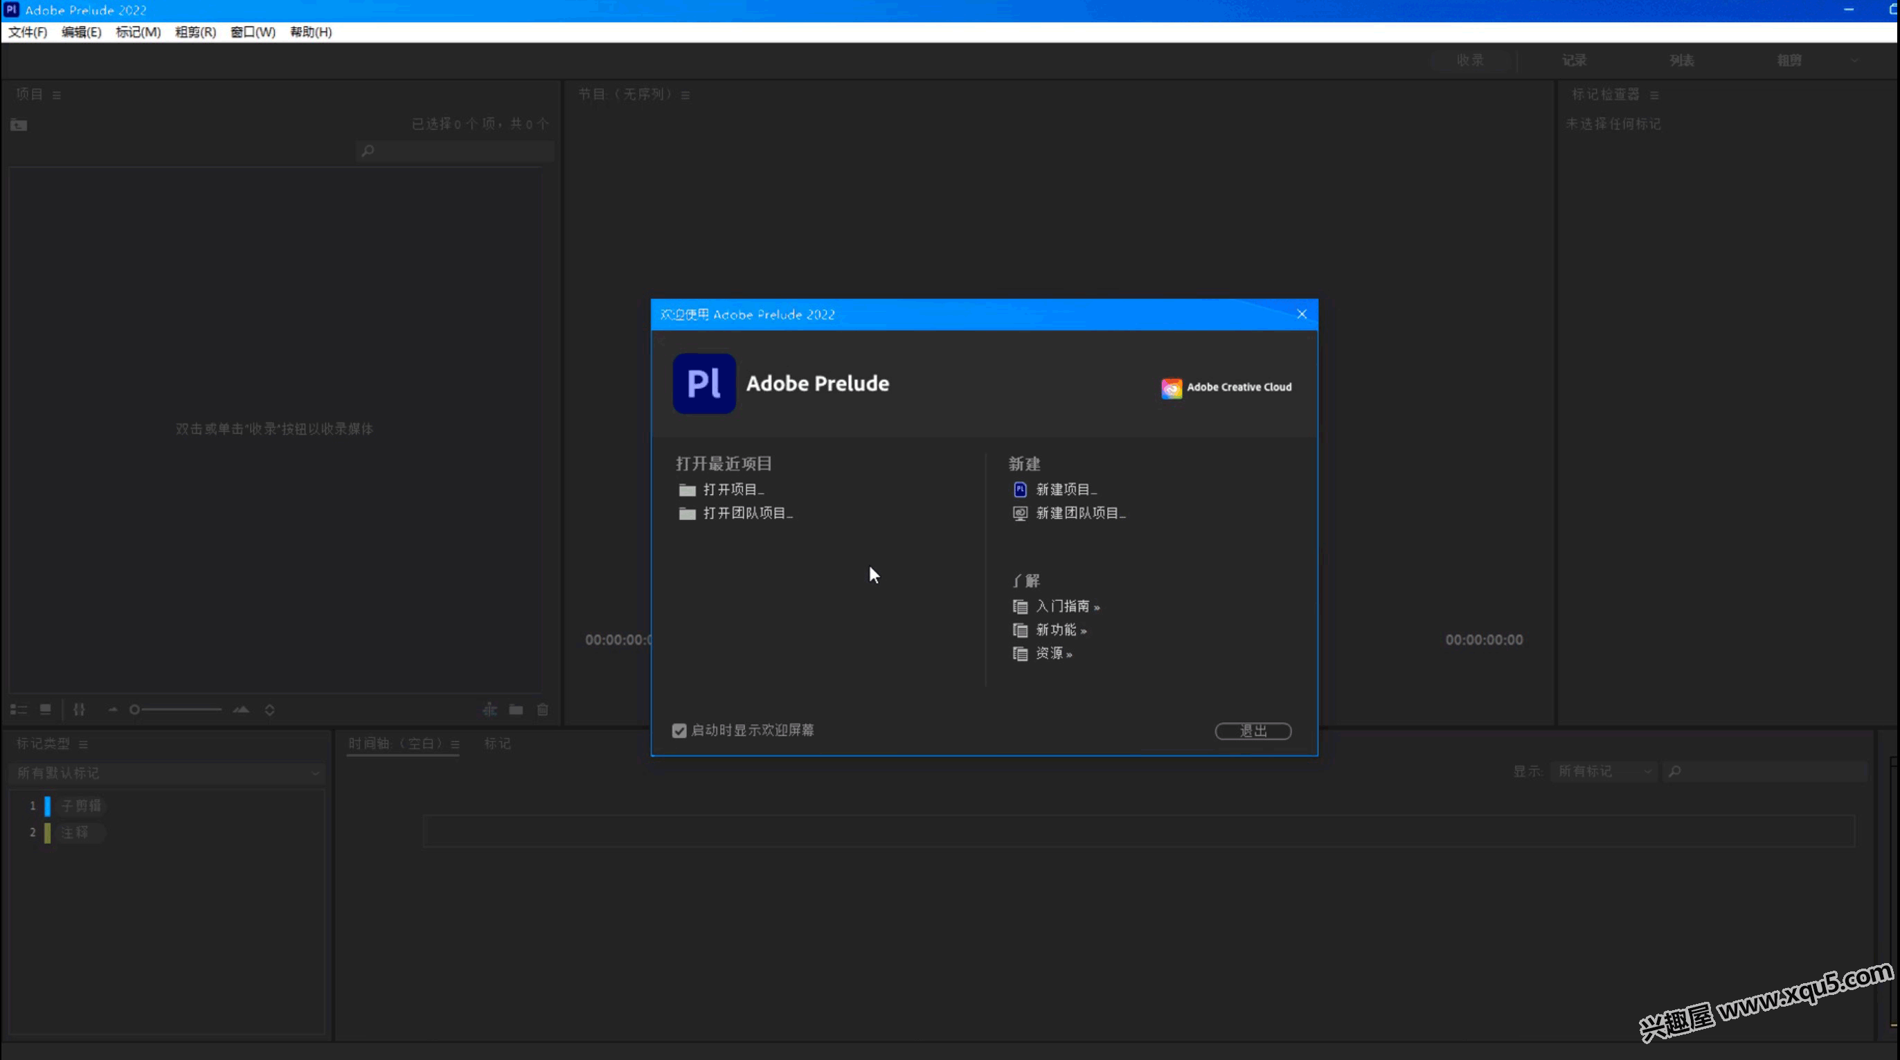Click document icon beside 新功能

coord(1020,631)
